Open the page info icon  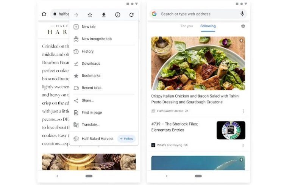(x=117, y=15)
